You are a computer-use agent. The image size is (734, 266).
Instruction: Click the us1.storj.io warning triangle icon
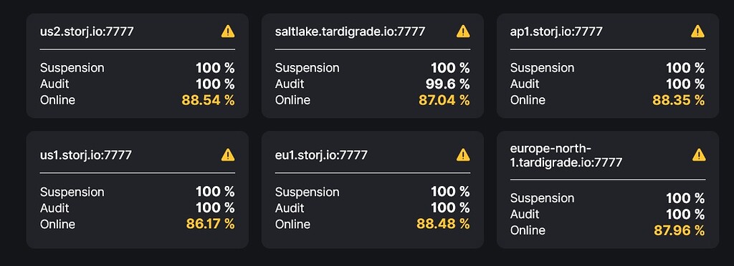tap(228, 155)
